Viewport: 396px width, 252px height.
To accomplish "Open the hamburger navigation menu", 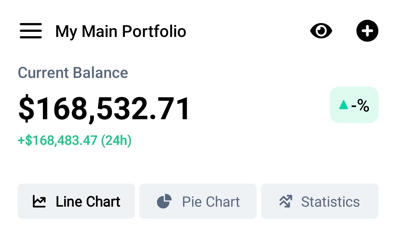I will coord(31,31).
